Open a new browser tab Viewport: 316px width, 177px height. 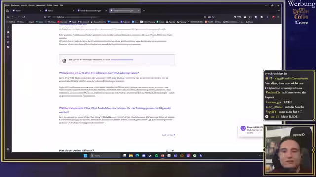click(144, 11)
